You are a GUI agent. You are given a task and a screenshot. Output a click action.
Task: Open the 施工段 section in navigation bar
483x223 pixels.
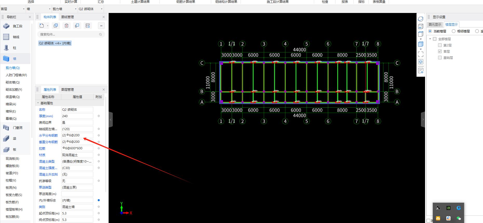point(16,26)
